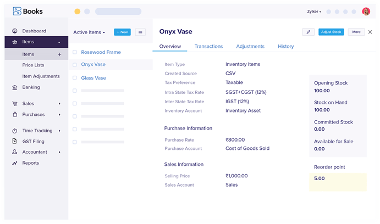The height and width of the screenshot is (224, 380).
Task: Click the GST Filing document icon
Action: pyautogui.click(x=14, y=141)
